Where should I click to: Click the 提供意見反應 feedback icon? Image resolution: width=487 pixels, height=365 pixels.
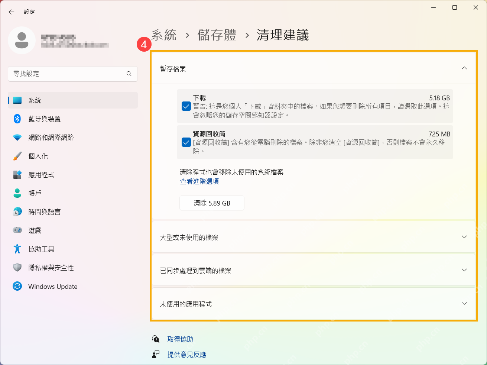click(x=156, y=354)
